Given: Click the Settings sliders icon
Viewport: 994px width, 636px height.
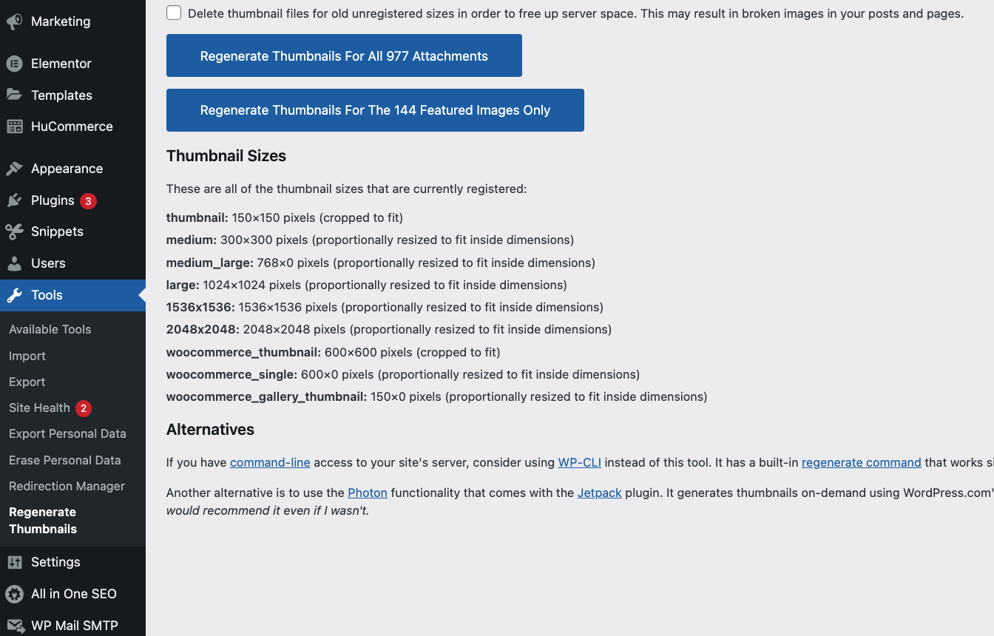Looking at the screenshot, I should pyautogui.click(x=15, y=562).
